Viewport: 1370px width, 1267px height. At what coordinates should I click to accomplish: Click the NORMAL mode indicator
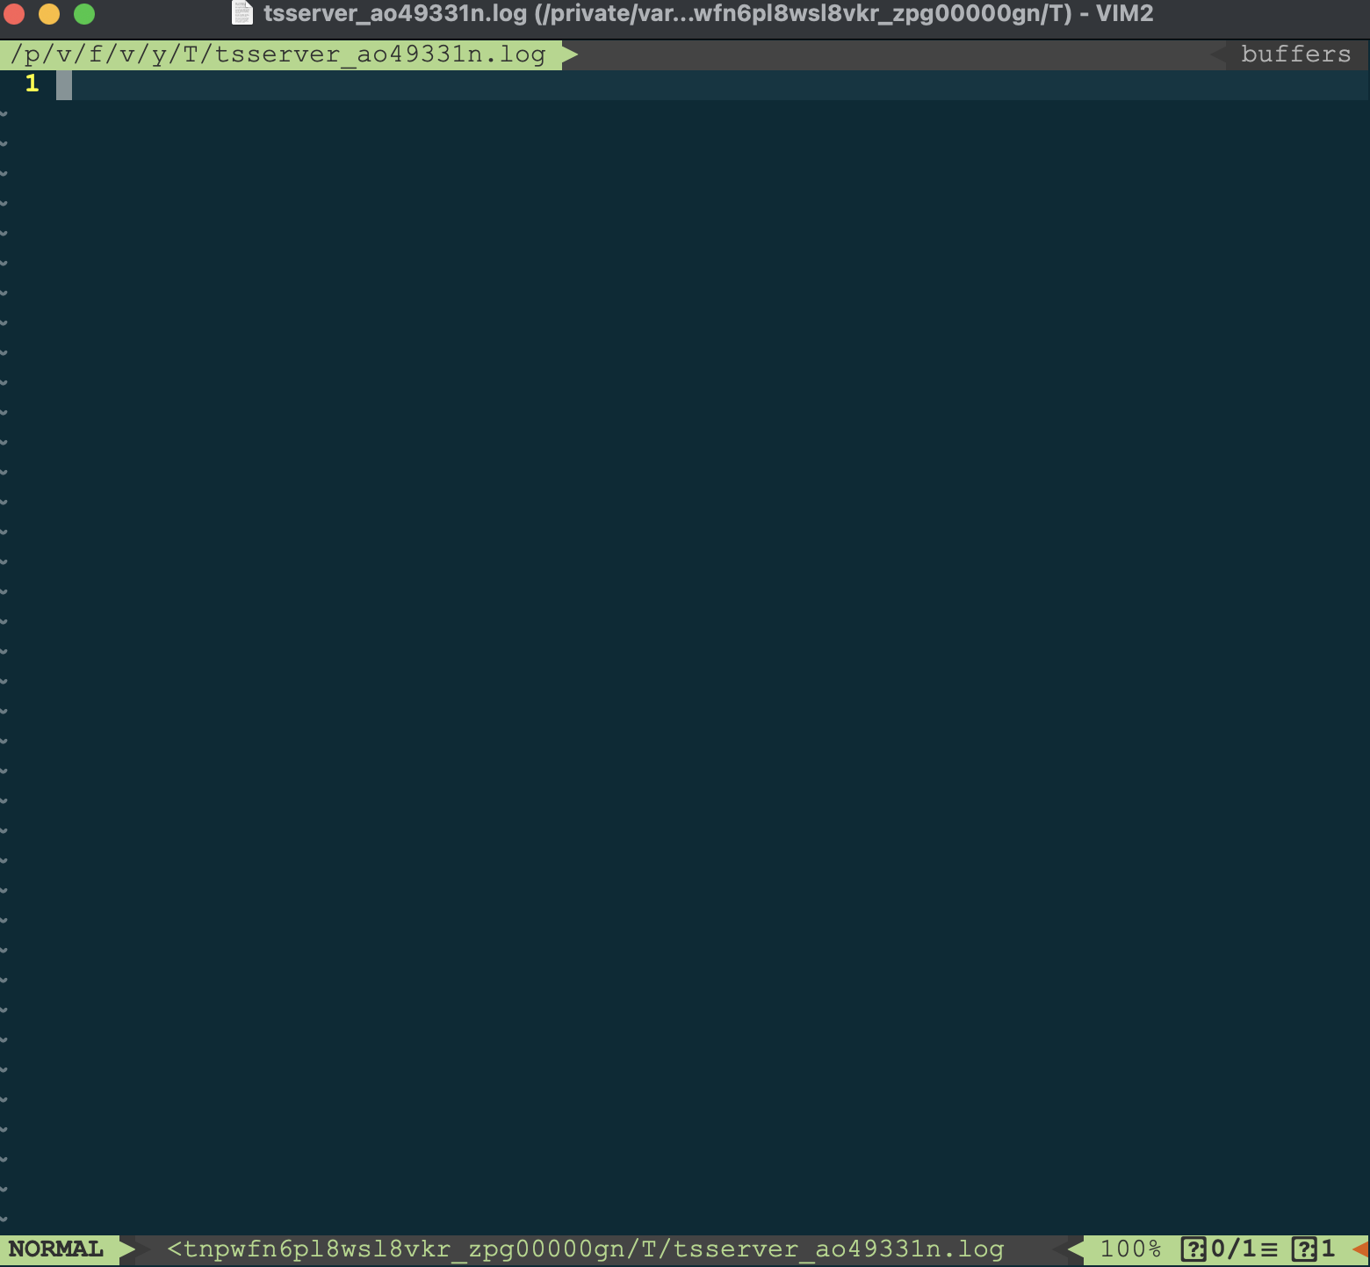point(54,1248)
